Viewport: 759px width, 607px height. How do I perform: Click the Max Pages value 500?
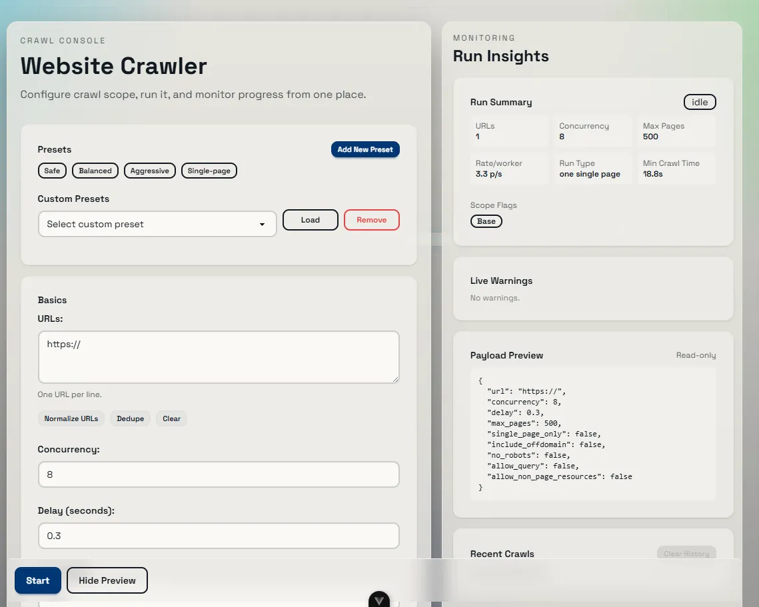[650, 137]
